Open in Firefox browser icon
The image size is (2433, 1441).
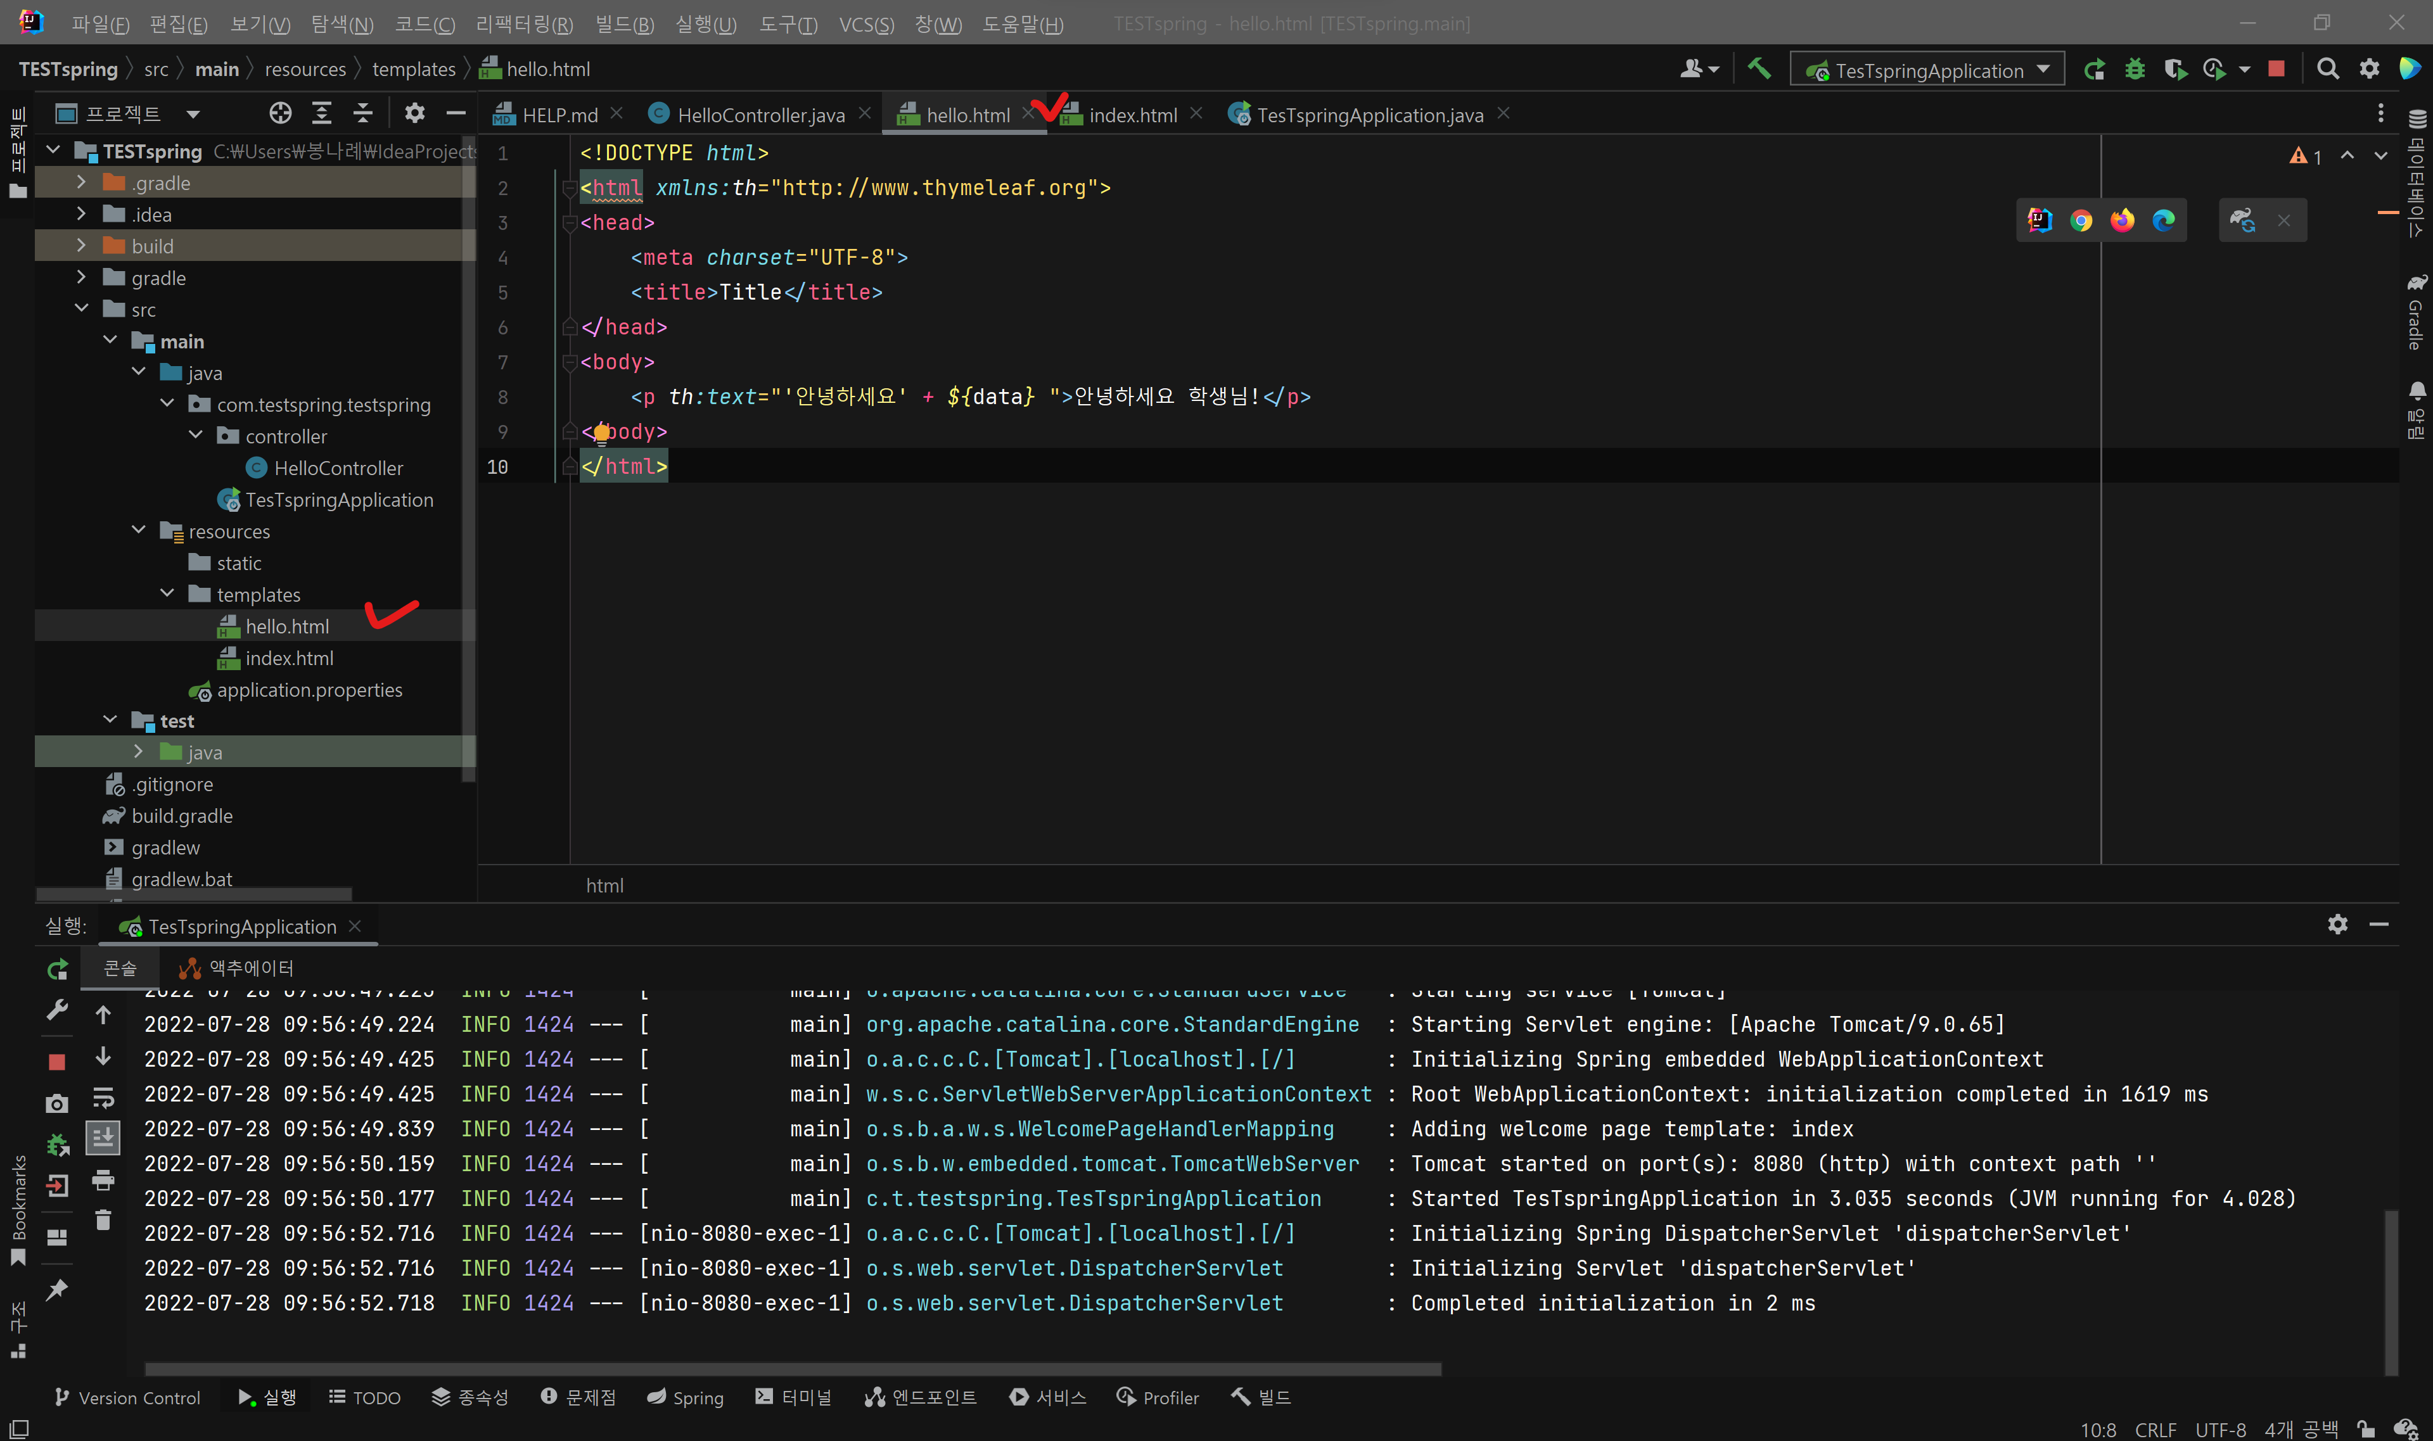click(x=2122, y=220)
